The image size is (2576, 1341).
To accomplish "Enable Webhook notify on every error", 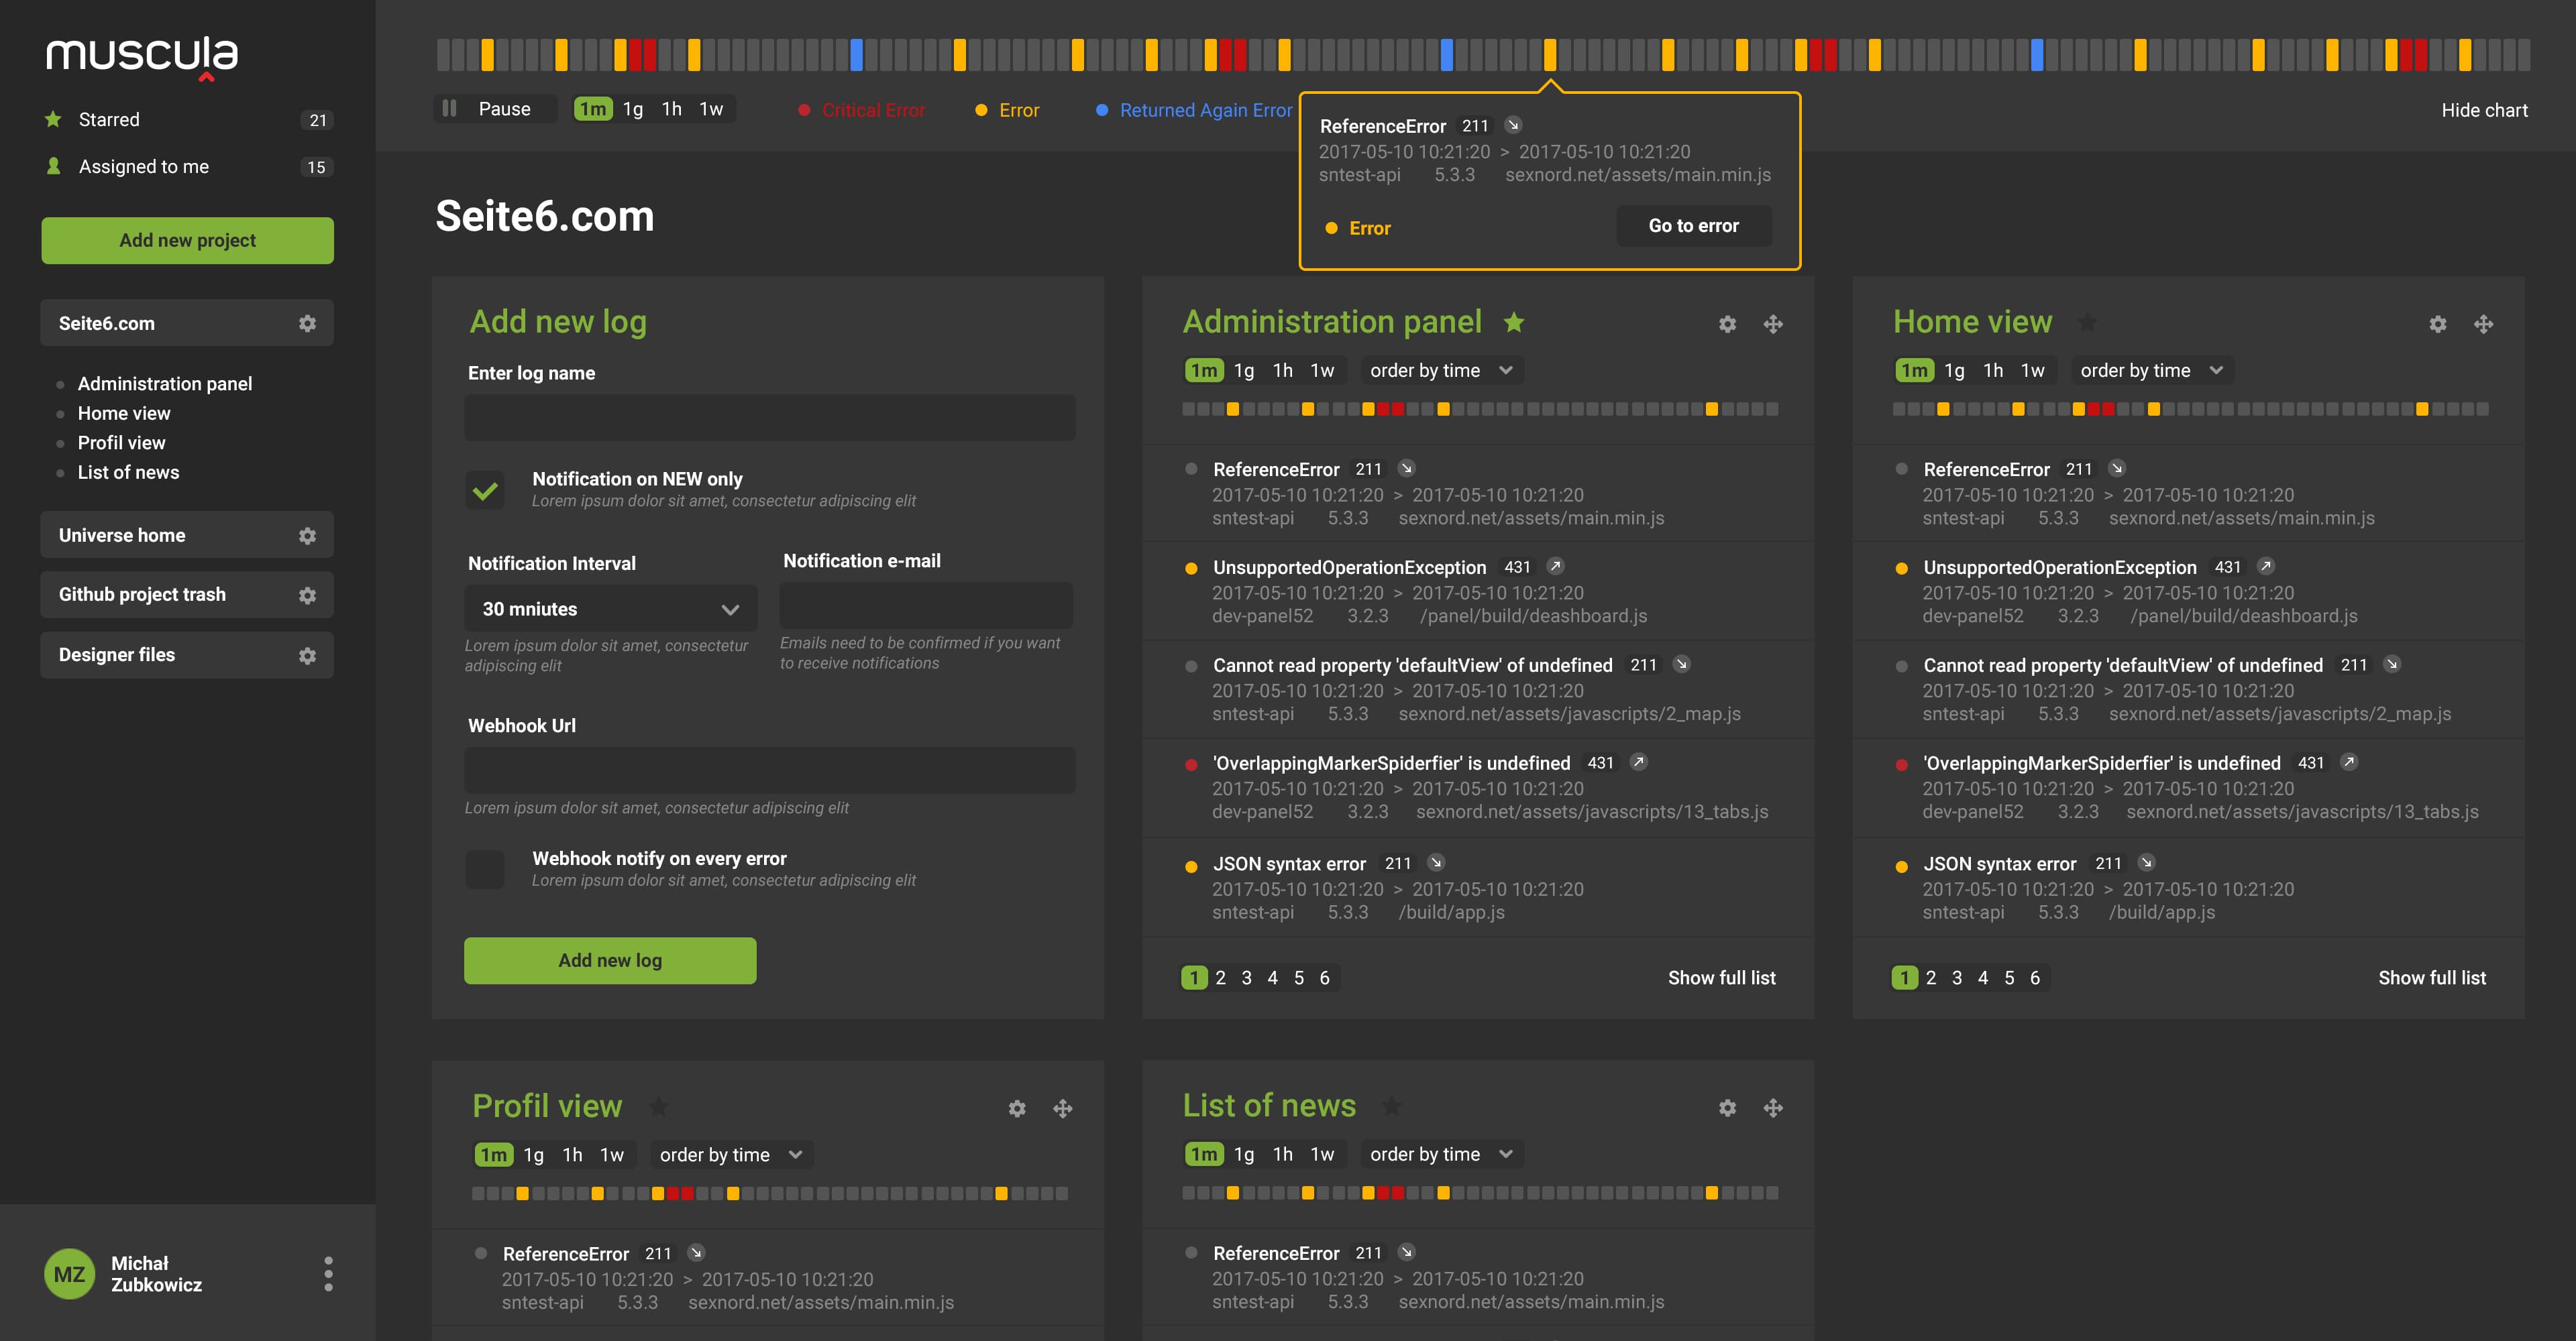I will 485,870.
